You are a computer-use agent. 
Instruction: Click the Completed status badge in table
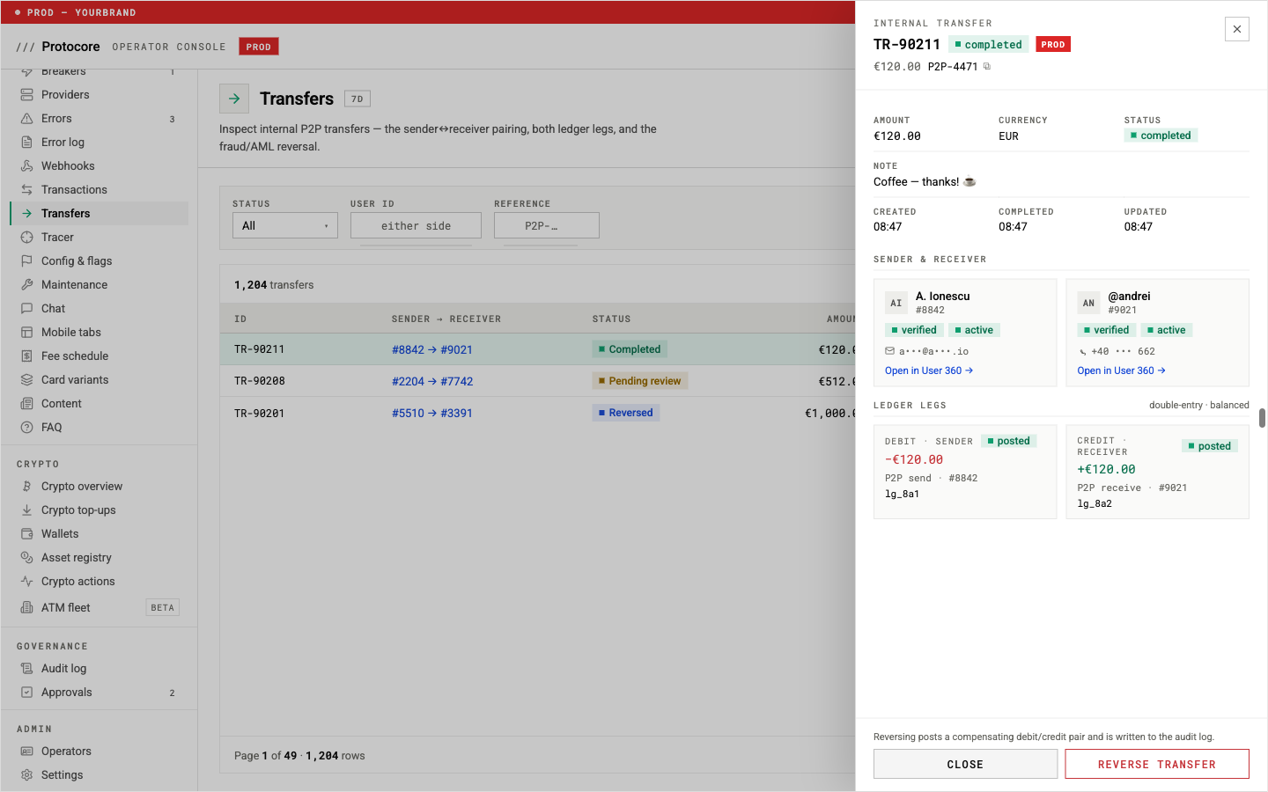[630, 349]
